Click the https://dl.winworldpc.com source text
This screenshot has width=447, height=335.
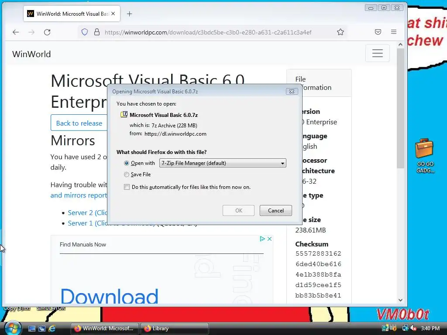175,134
